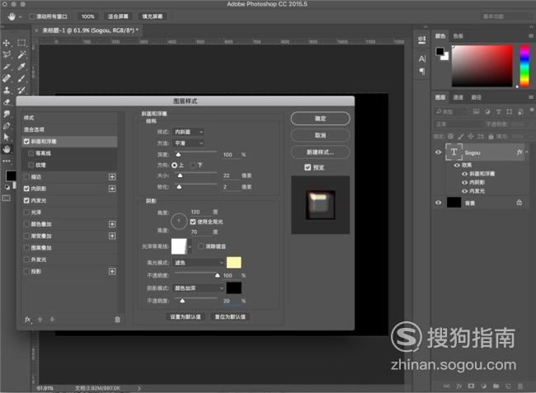Open the 样式 dropdown showing 内斜面

coord(188,132)
